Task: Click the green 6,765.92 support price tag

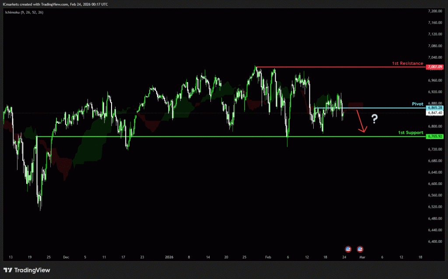Action: (x=435, y=136)
